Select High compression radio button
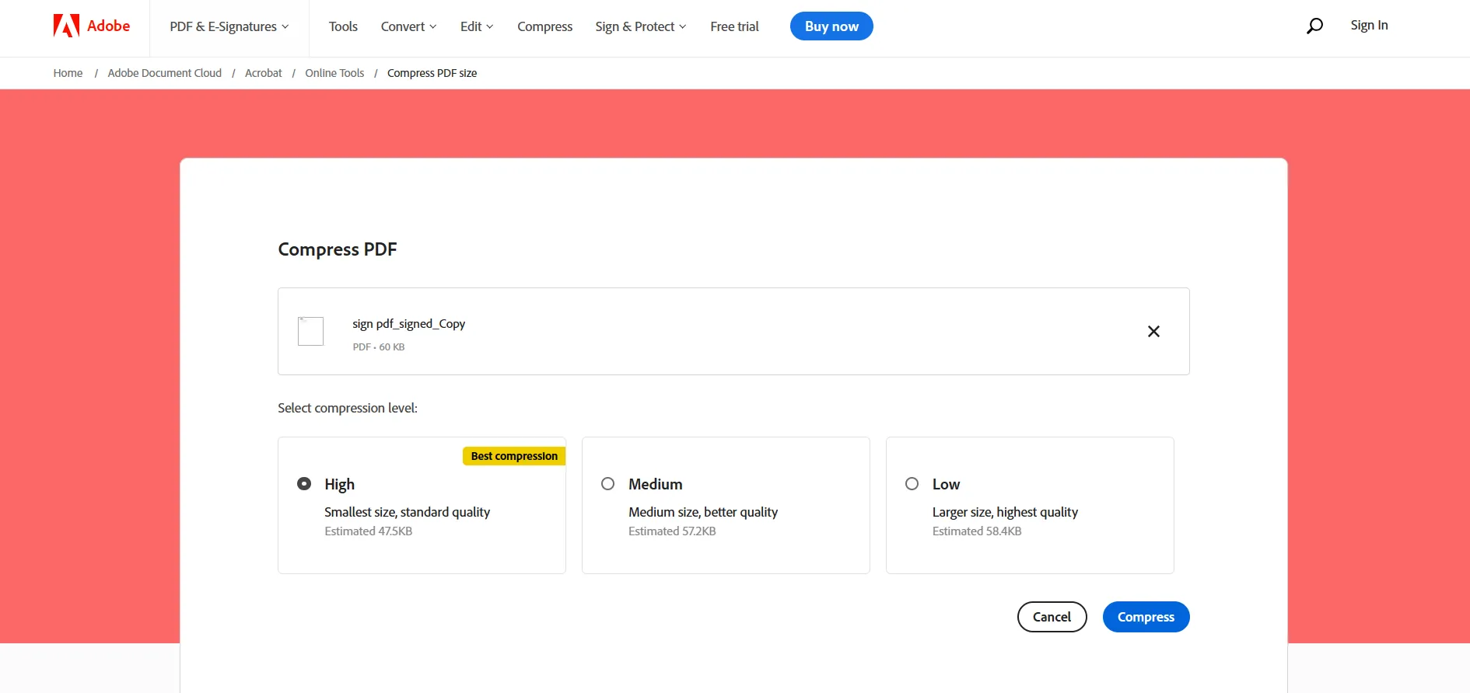The width and height of the screenshot is (1470, 693). tap(304, 484)
